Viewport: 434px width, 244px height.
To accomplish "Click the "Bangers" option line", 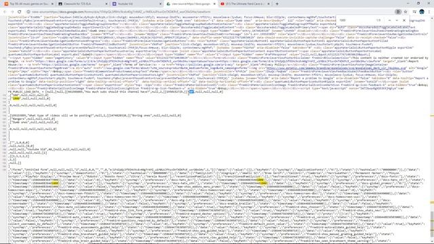I will [x=32, y=119].
